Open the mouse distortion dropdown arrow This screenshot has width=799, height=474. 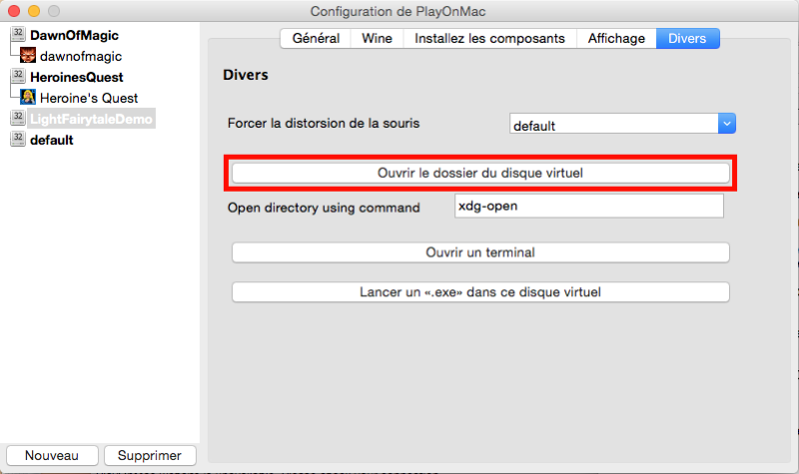point(727,123)
